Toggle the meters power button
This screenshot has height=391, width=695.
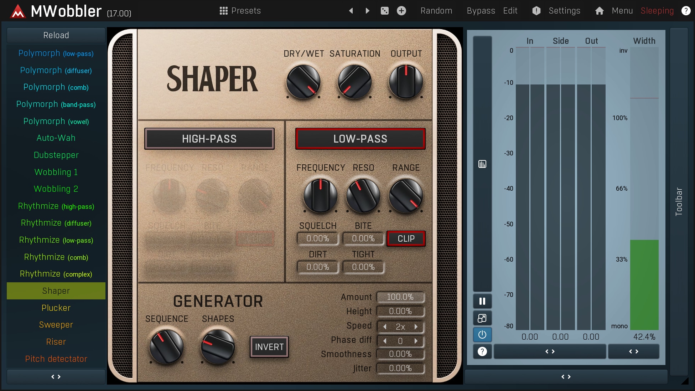[x=482, y=335]
